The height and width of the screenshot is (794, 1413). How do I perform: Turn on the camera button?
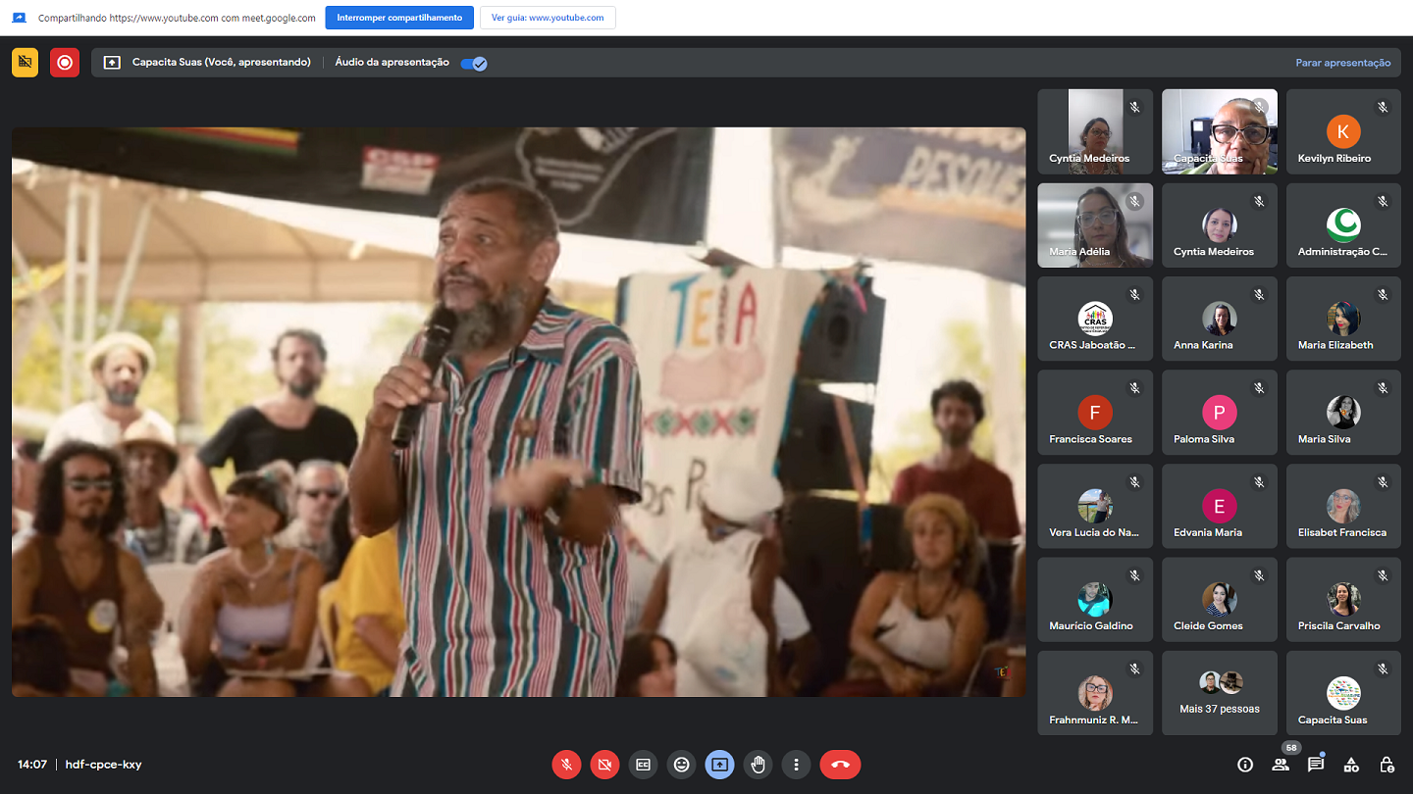pos(604,765)
